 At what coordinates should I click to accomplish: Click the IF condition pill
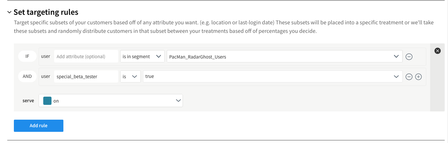tap(27, 57)
